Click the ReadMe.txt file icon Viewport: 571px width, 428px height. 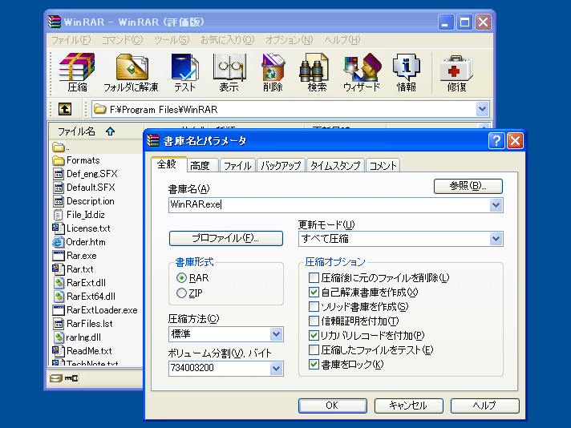point(59,351)
